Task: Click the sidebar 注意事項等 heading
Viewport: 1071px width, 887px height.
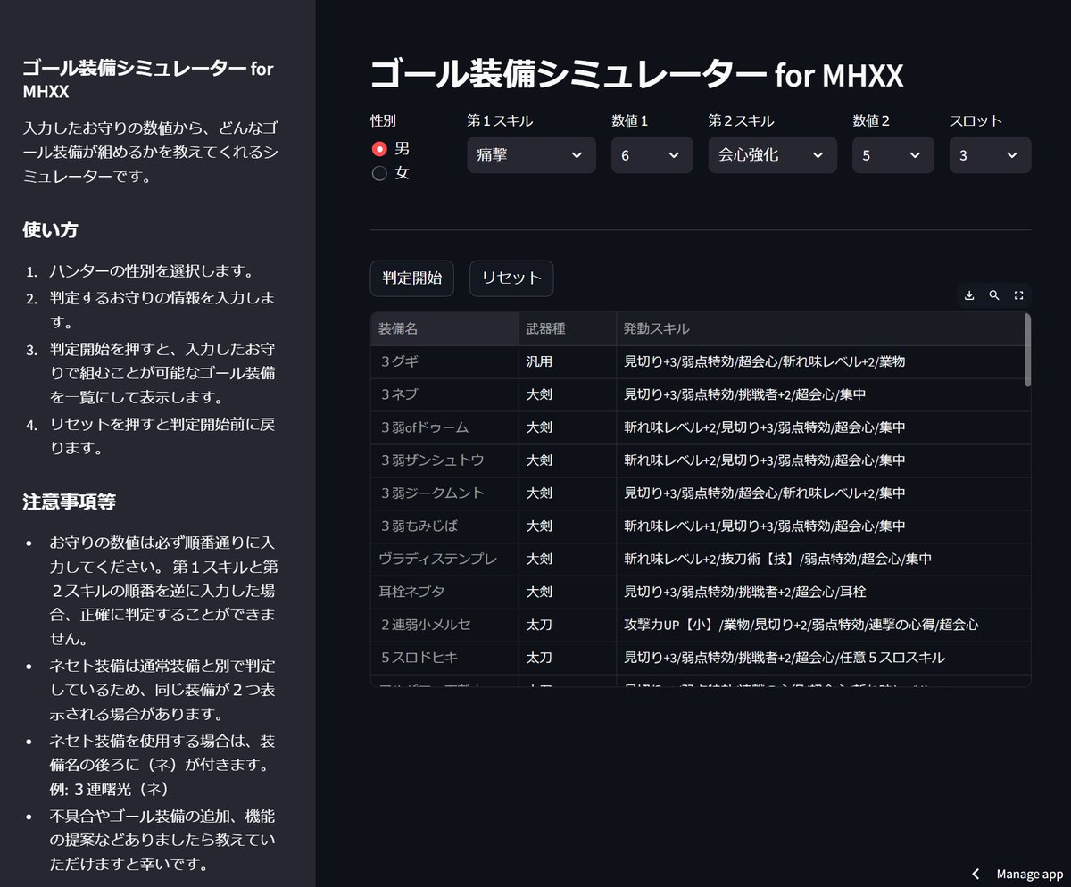Action: click(69, 502)
